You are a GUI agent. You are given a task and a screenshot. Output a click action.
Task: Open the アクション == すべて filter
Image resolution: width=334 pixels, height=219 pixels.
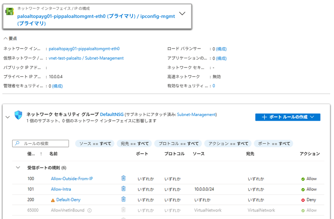[228, 144]
